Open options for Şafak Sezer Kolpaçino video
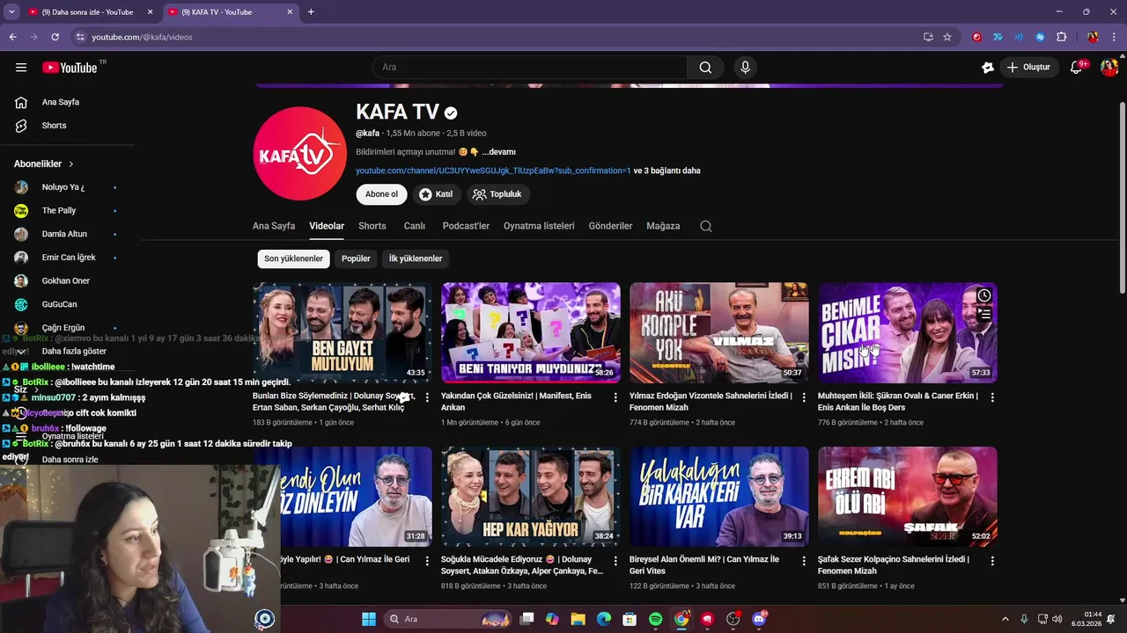Screen dimensions: 1127x633 (x=992, y=561)
